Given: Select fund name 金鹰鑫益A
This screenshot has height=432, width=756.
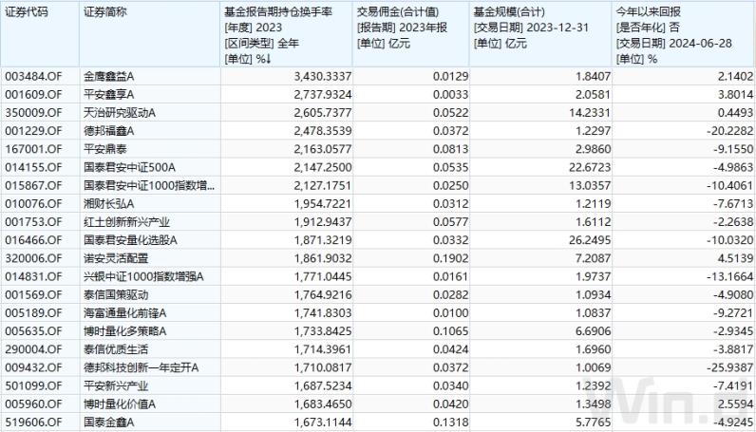Looking at the screenshot, I should 108,76.
